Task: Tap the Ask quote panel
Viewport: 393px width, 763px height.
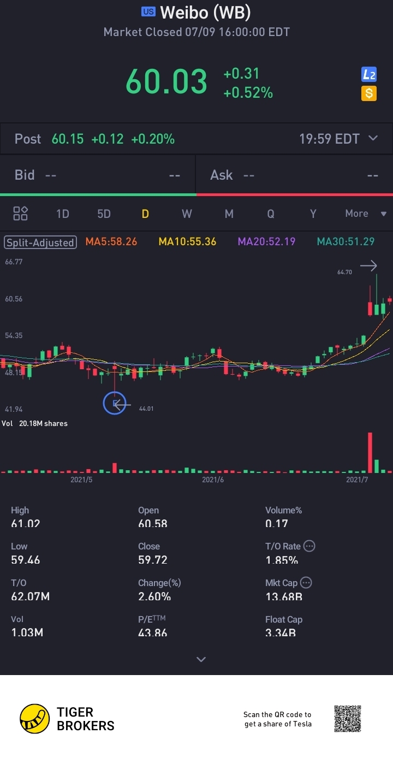Action: pyautogui.click(x=295, y=175)
